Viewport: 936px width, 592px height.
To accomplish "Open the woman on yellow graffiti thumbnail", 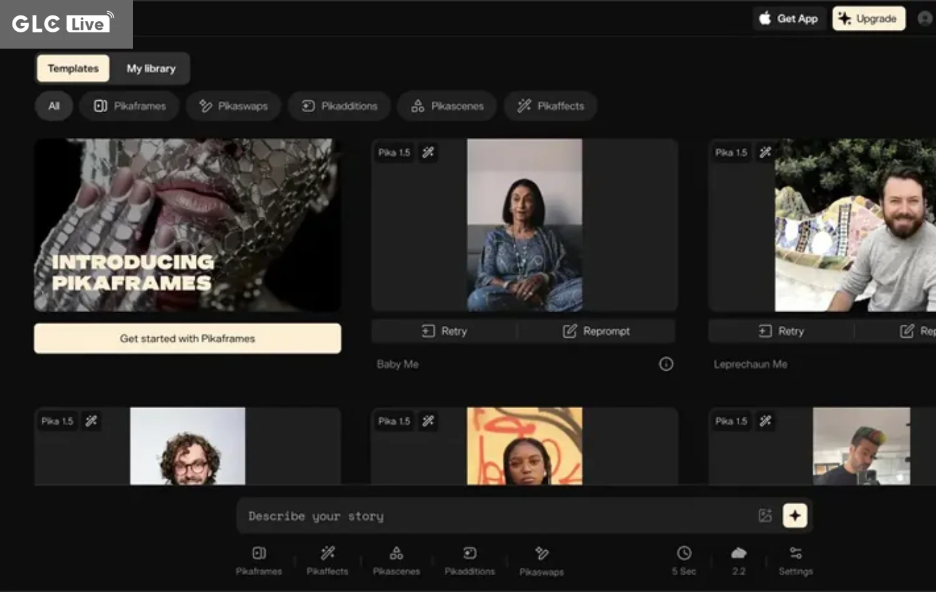I will point(525,446).
